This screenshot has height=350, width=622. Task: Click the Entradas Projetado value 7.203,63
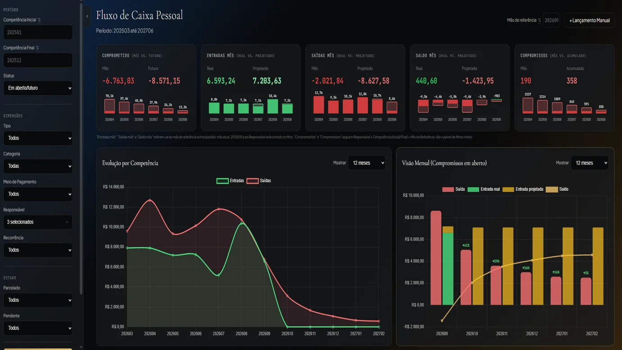tap(267, 81)
